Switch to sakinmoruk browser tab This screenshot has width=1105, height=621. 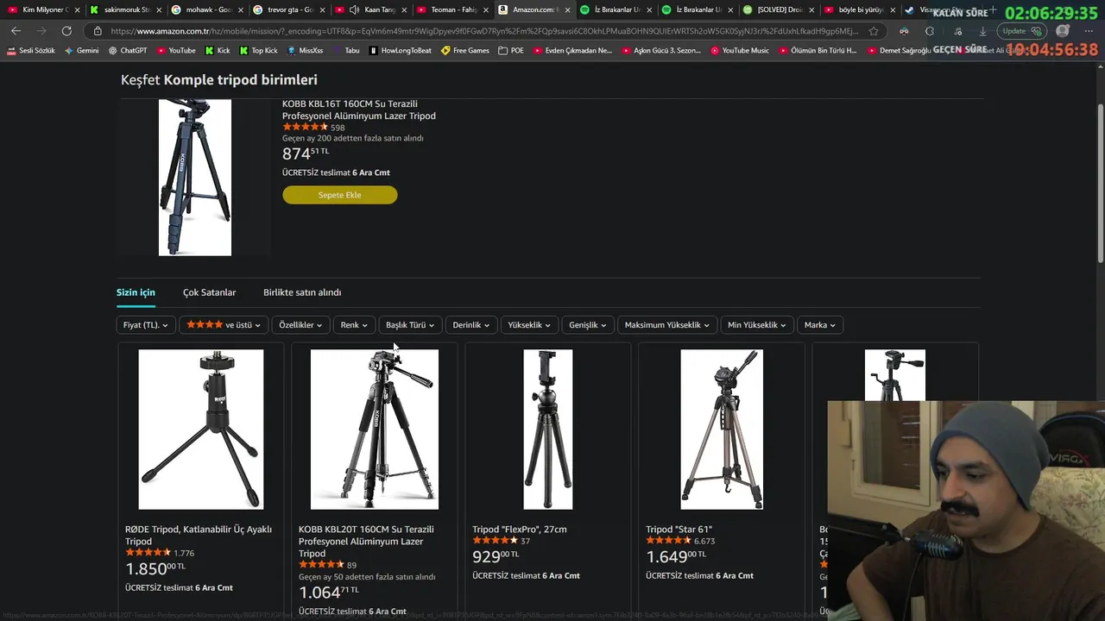coord(123,9)
